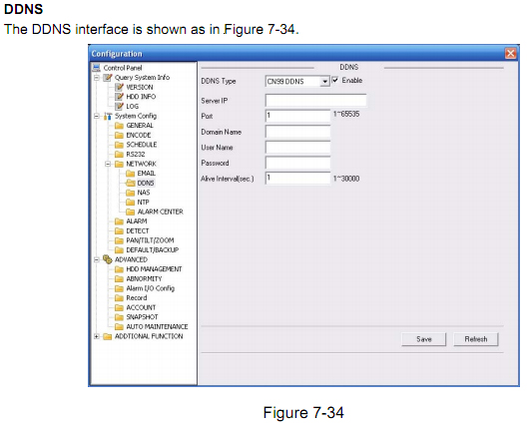This screenshot has width=529, height=429.
Task: Click the System Config tools icon
Action: (108, 116)
